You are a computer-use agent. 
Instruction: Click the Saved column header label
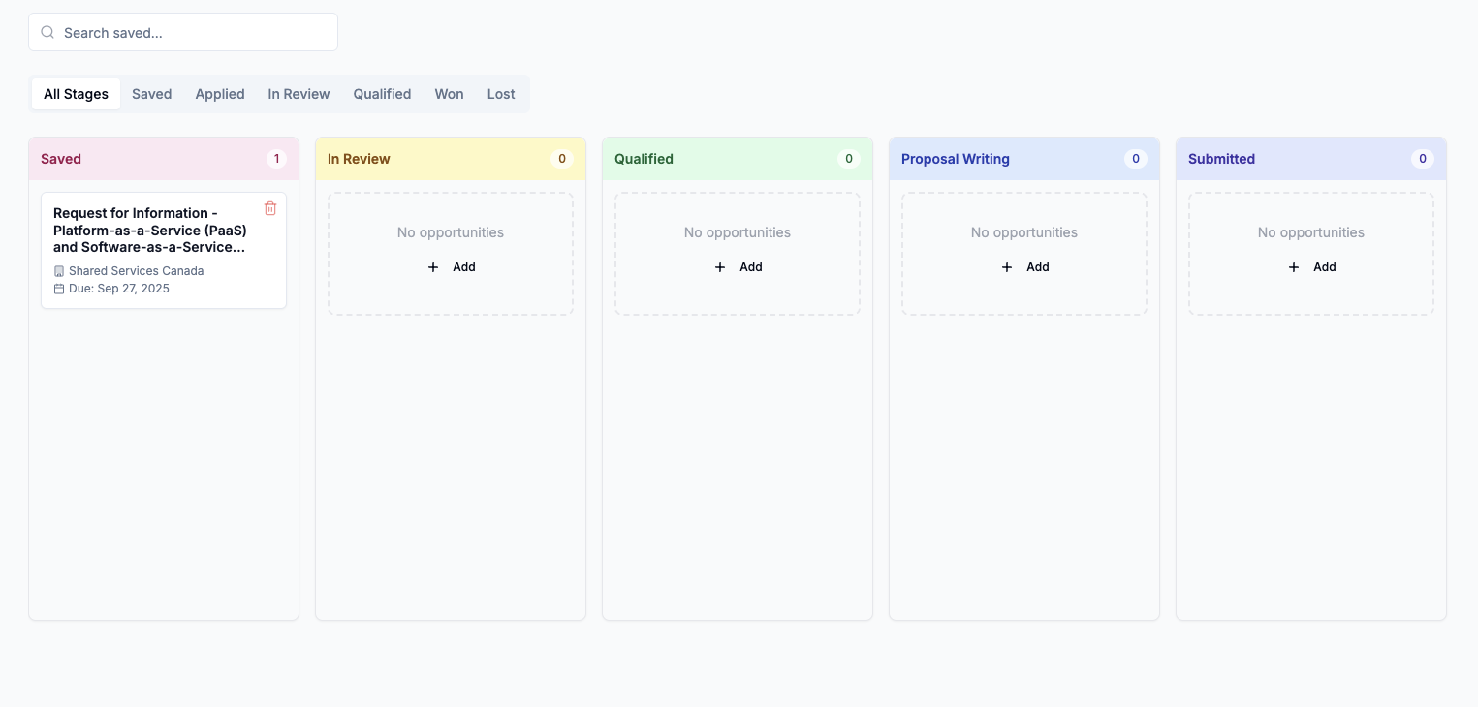[61, 159]
